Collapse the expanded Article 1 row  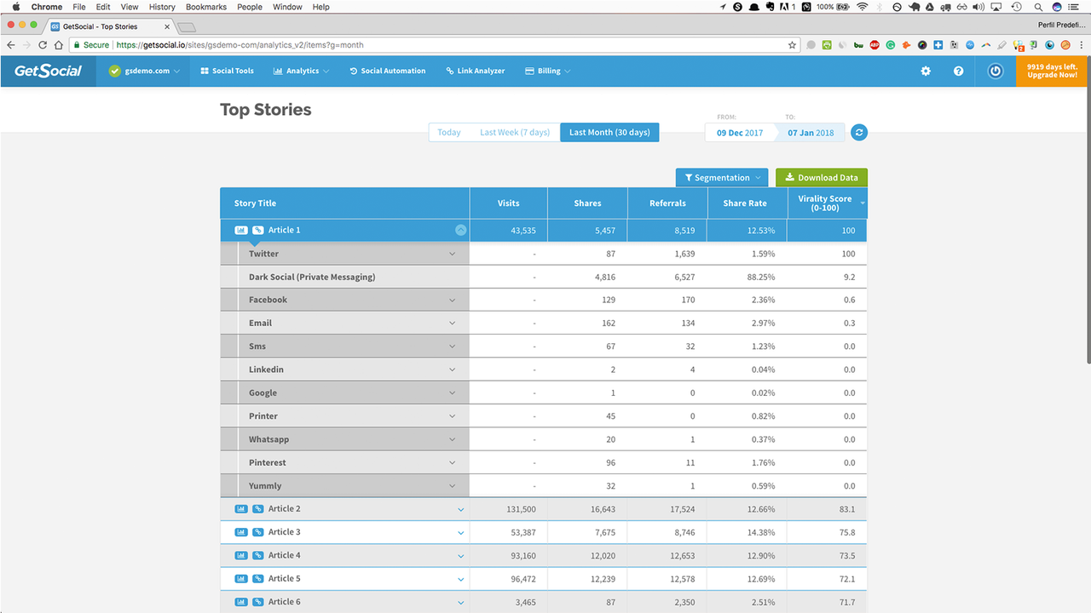pyautogui.click(x=460, y=229)
